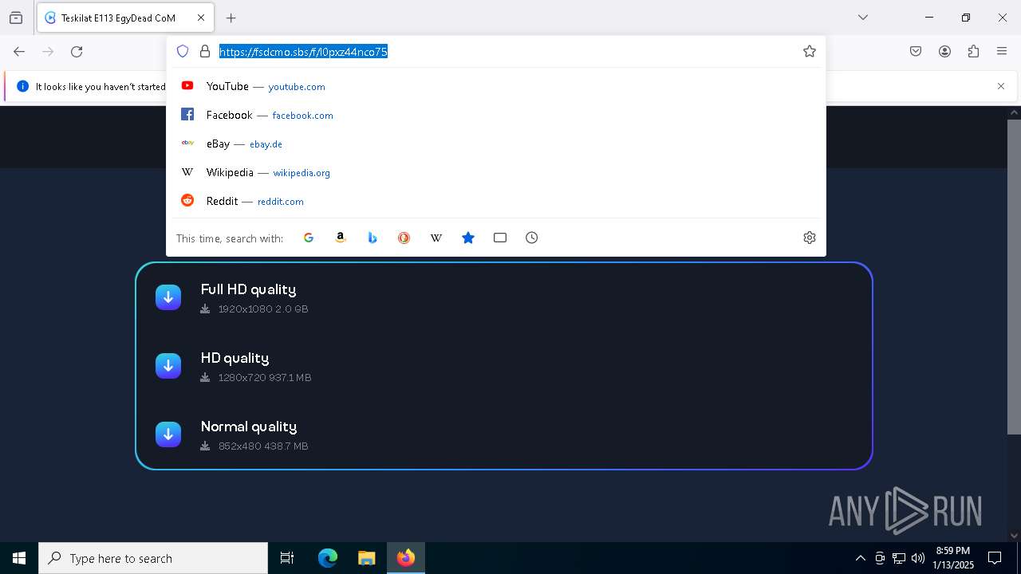The height and width of the screenshot is (574, 1021).
Task: Open the Pocket save button
Action: pyautogui.click(x=916, y=52)
